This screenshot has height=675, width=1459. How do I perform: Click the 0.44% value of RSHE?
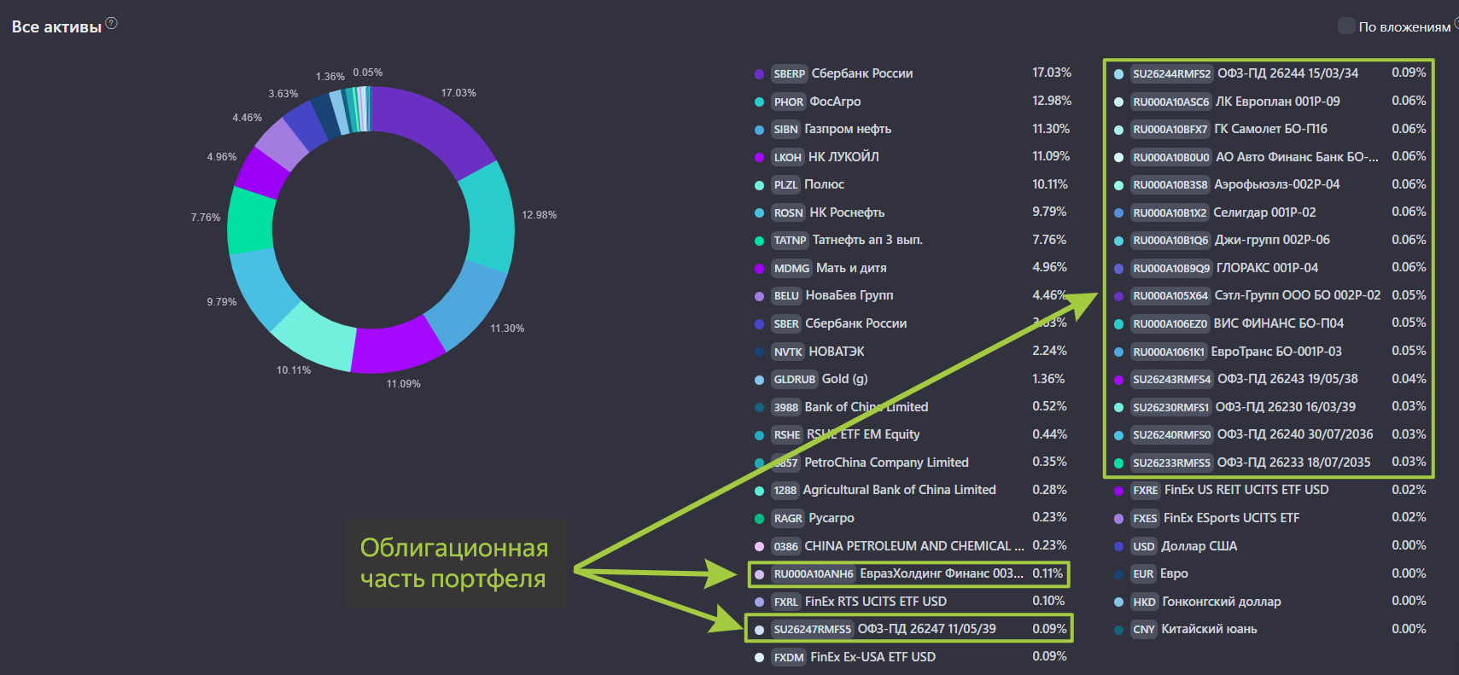1049,434
